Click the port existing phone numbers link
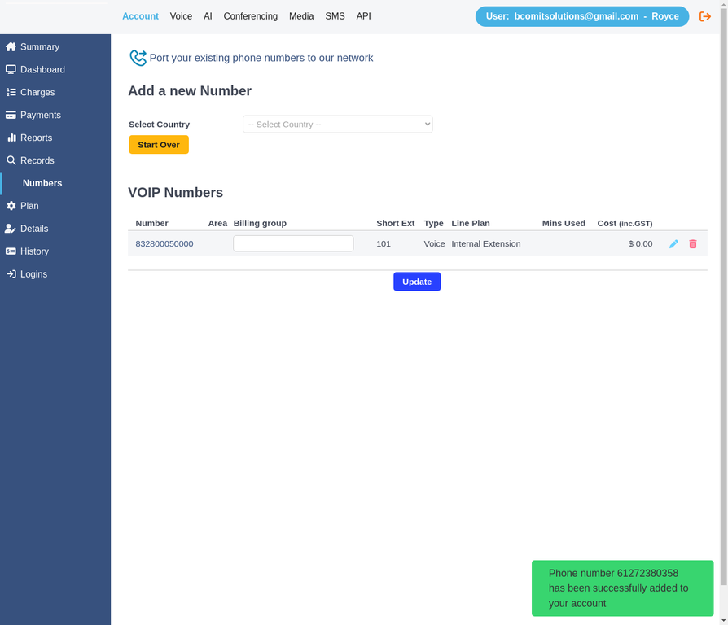The image size is (728, 625). (x=261, y=59)
